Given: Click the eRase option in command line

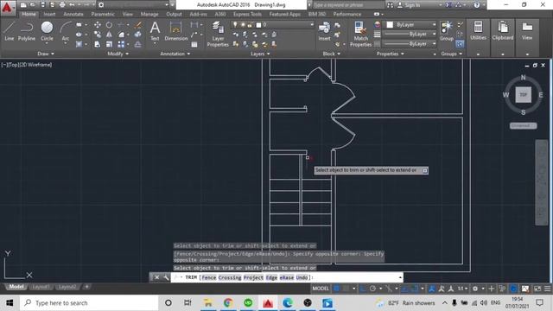Looking at the screenshot, I should (x=286, y=277).
